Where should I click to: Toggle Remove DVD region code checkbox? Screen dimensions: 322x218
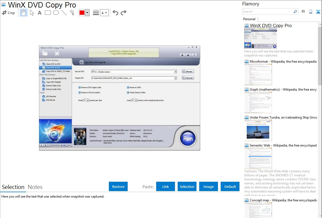point(80,87)
